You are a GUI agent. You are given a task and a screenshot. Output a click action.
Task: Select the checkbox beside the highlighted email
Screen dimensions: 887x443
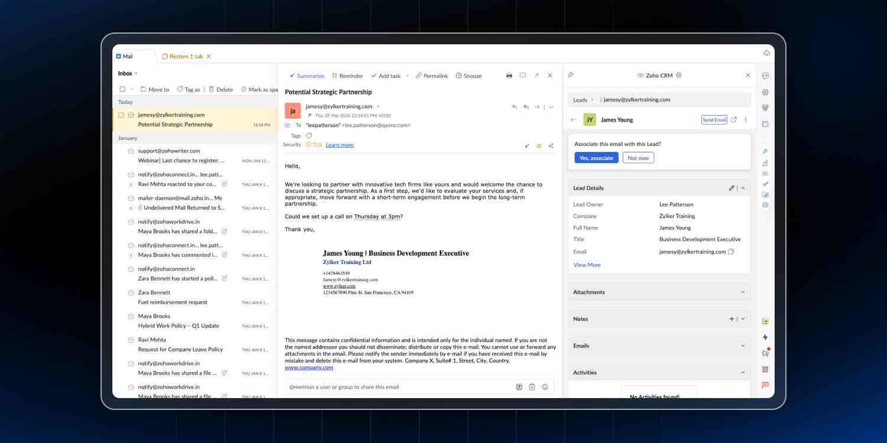121,115
